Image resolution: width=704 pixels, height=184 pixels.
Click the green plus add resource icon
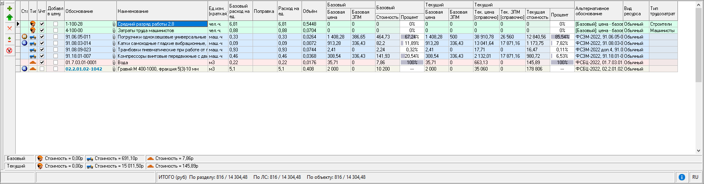click(10, 8)
